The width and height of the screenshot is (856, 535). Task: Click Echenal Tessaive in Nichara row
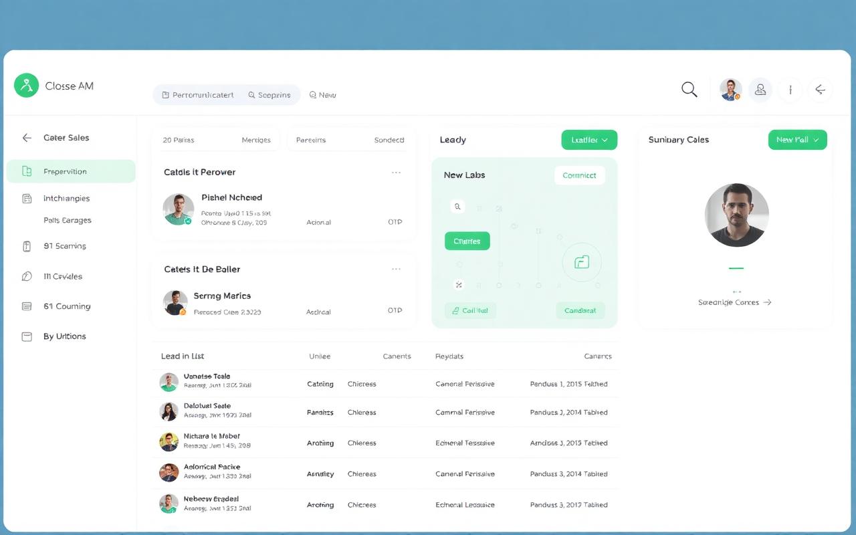point(465,443)
